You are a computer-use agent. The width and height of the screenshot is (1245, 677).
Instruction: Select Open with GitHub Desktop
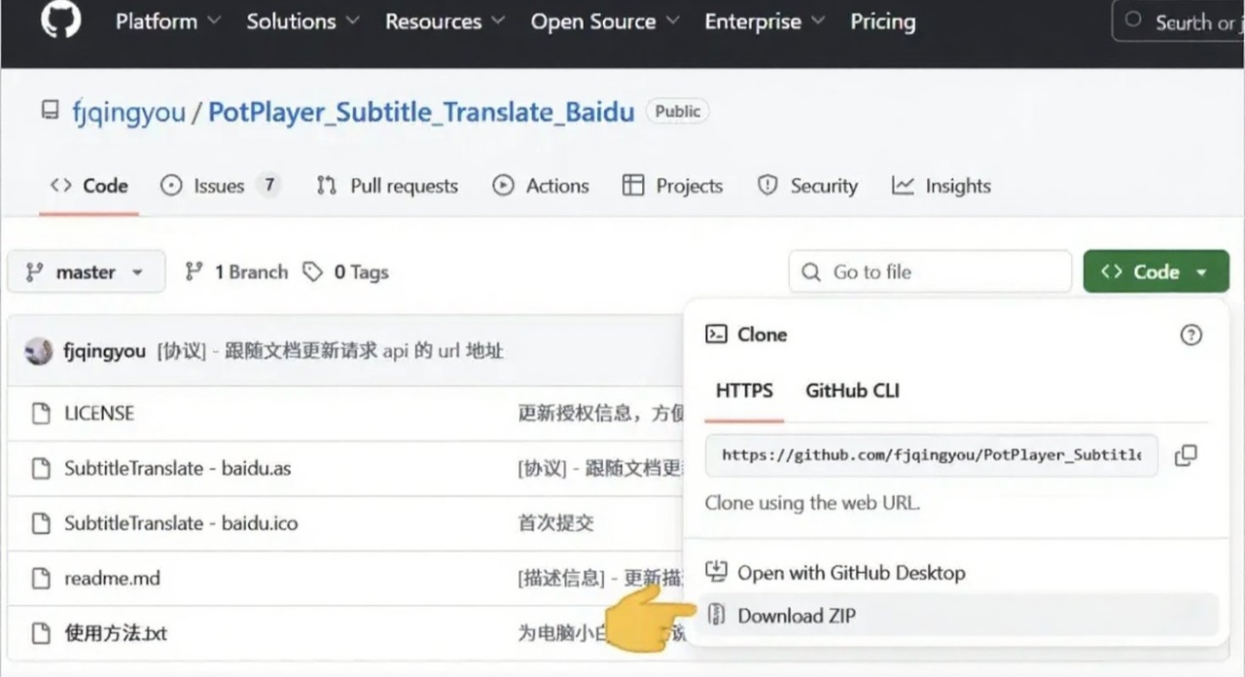tap(850, 573)
